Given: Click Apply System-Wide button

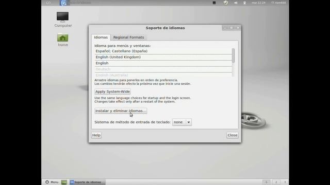Looking at the screenshot, I should pos(112,91).
